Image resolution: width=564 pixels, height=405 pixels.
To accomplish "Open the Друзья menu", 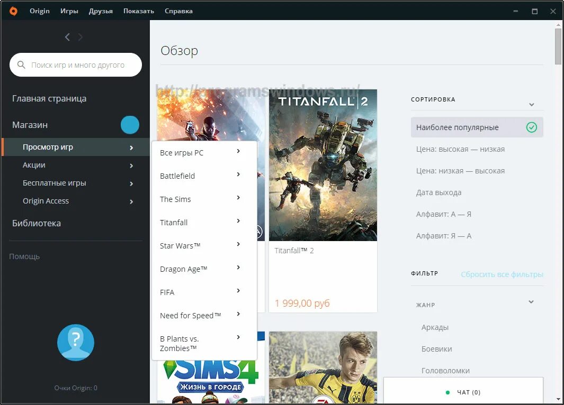I will [101, 11].
